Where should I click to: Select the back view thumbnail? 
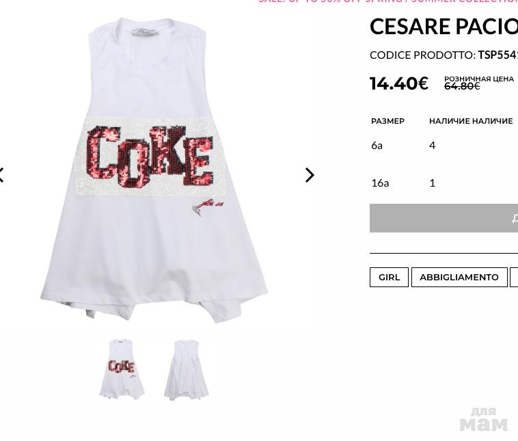(186, 369)
